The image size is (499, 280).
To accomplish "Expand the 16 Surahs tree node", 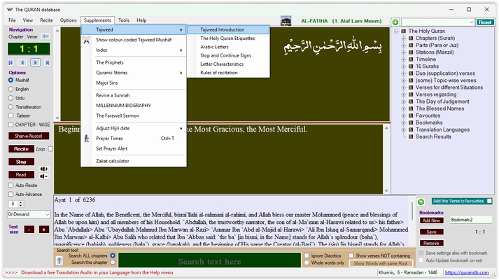I will pos(404,66).
